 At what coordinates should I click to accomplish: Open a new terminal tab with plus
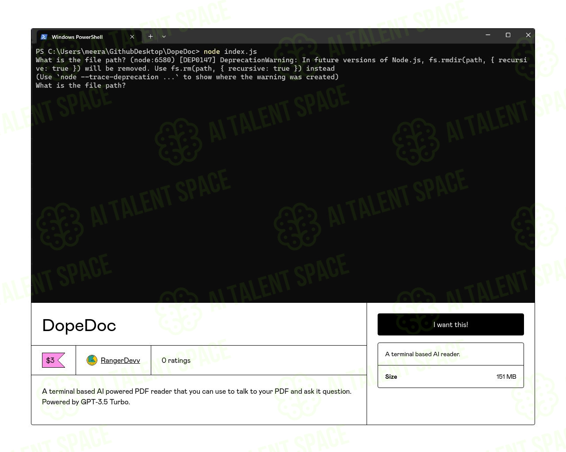click(x=150, y=37)
